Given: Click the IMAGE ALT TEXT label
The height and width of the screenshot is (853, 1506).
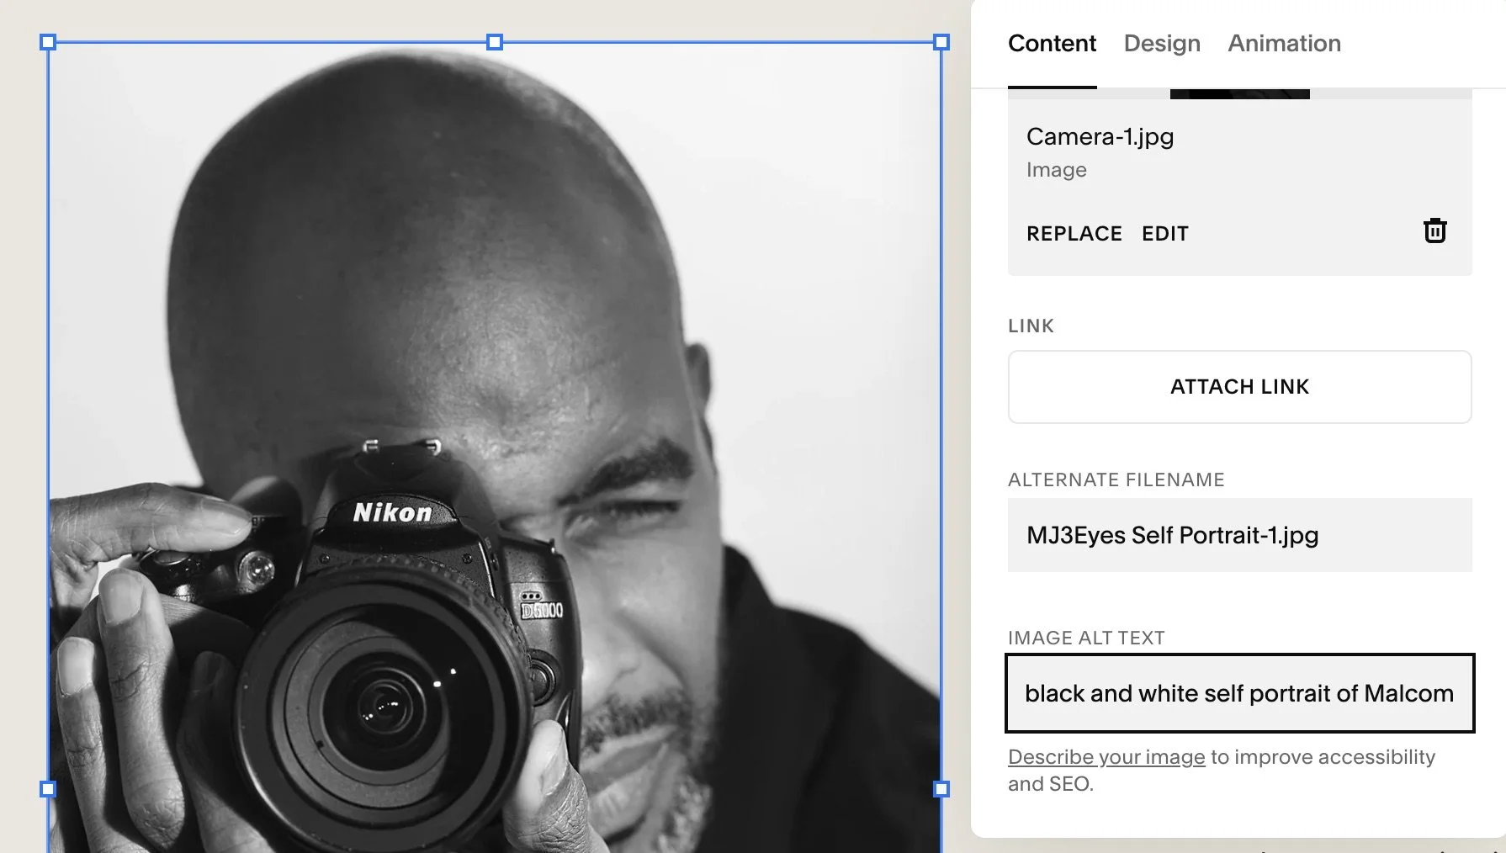Looking at the screenshot, I should tap(1086, 638).
